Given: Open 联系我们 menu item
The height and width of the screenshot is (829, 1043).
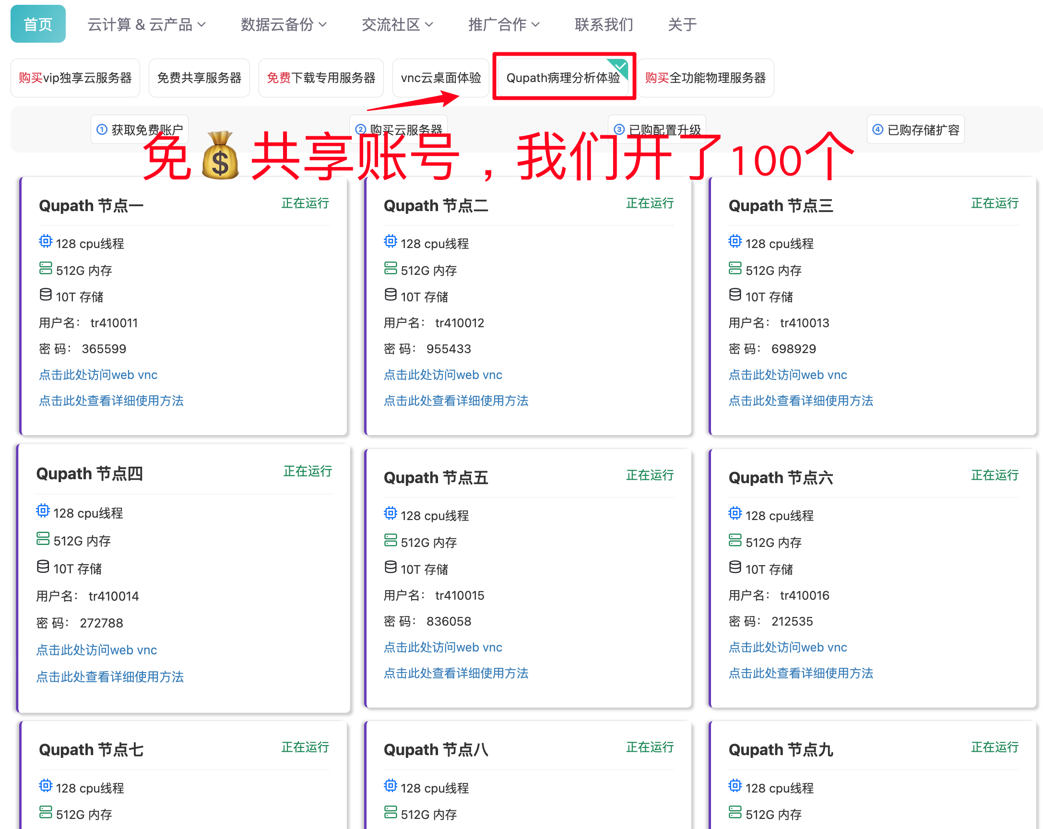Looking at the screenshot, I should coord(603,24).
